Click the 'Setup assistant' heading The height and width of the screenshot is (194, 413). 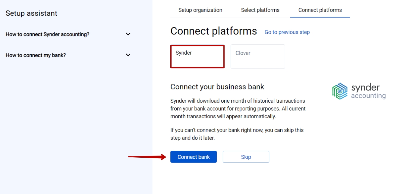click(31, 13)
